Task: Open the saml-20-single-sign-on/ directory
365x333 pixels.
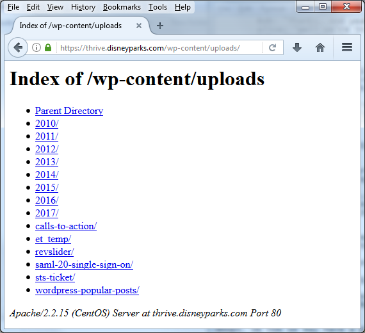Action: [x=84, y=264]
